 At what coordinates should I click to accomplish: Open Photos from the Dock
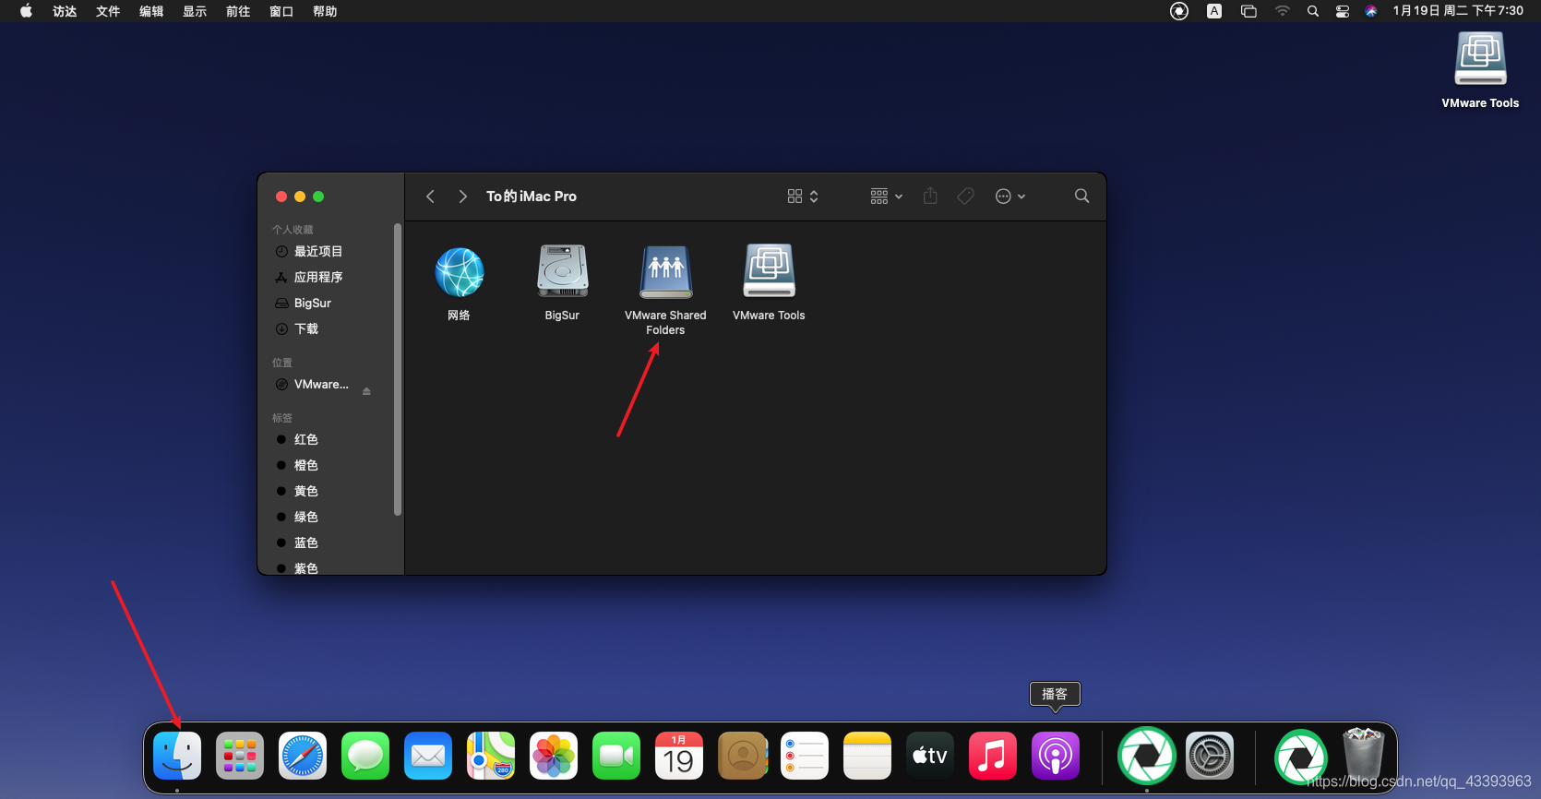(554, 756)
